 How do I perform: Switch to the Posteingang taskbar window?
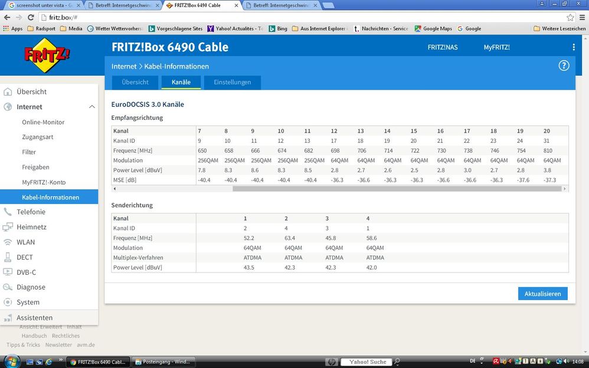164,362
